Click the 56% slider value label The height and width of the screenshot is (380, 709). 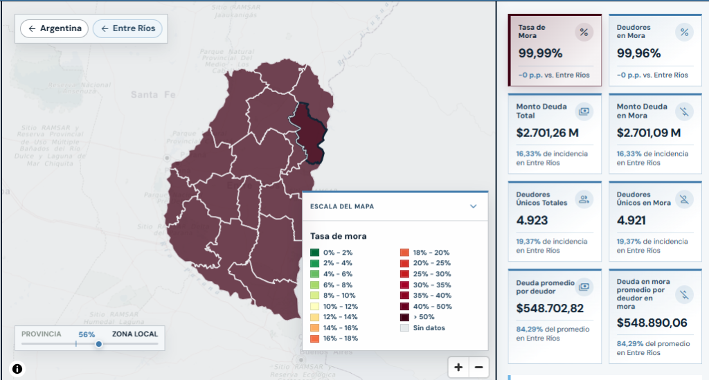pyautogui.click(x=87, y=335)
